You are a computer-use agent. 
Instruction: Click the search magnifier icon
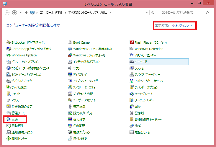click(x=207, y=13)
